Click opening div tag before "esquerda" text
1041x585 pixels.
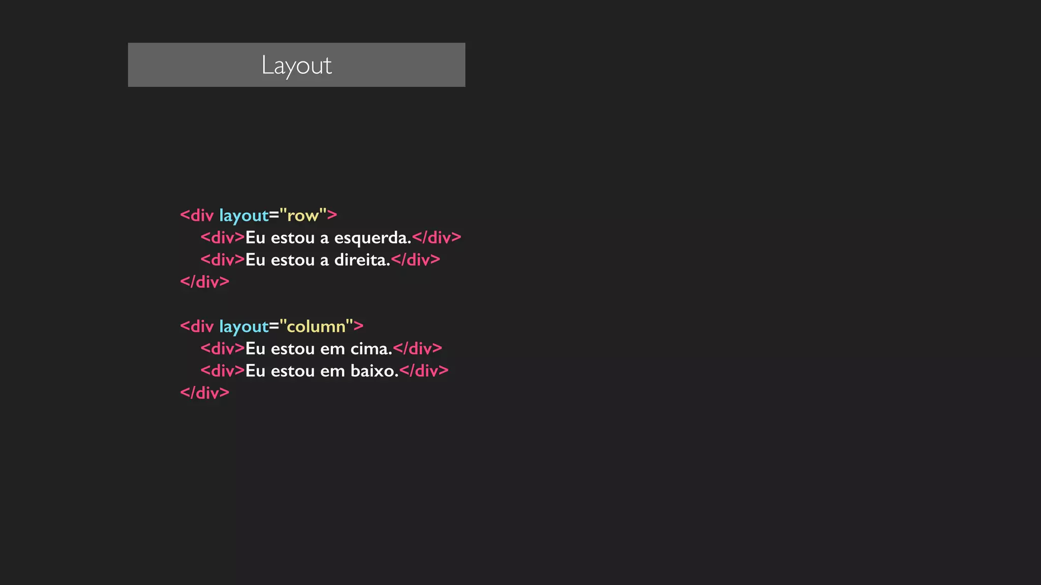(x=223, y=238)
